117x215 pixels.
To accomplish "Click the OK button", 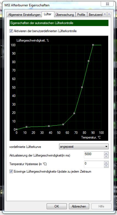I will coord(57,206).
